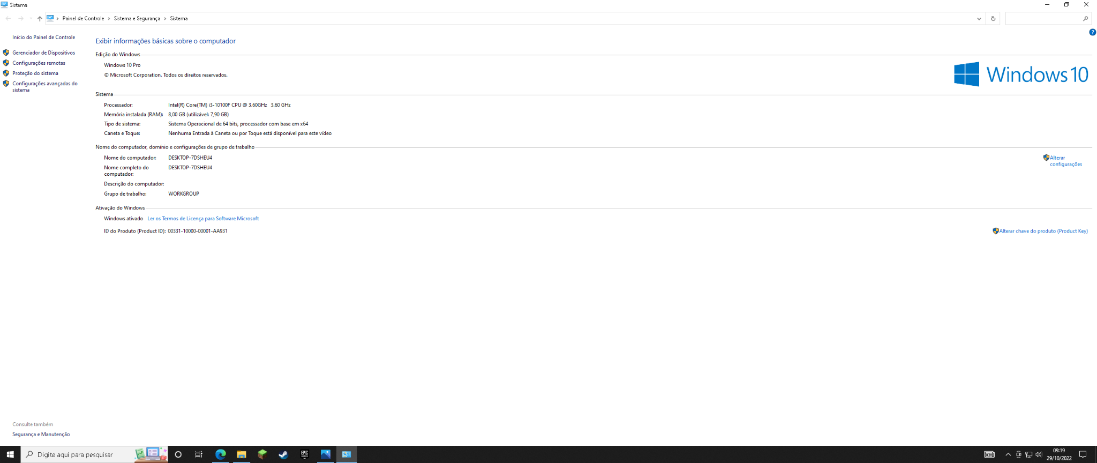Click the magnifier in Control Panel search

[1085, 18]
